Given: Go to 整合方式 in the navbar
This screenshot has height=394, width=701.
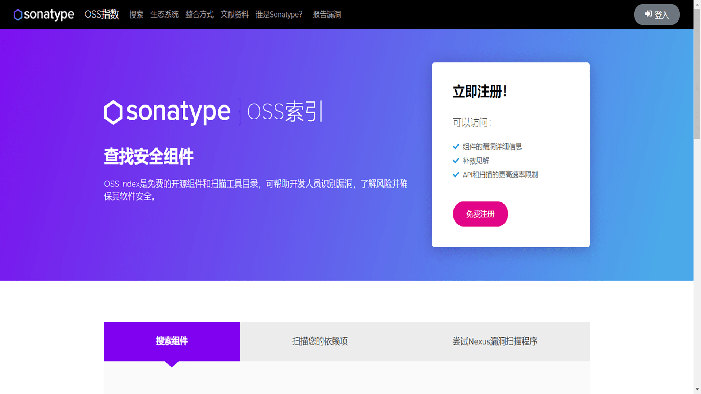Looking at the screenshot, I should (x=199, y=15).
